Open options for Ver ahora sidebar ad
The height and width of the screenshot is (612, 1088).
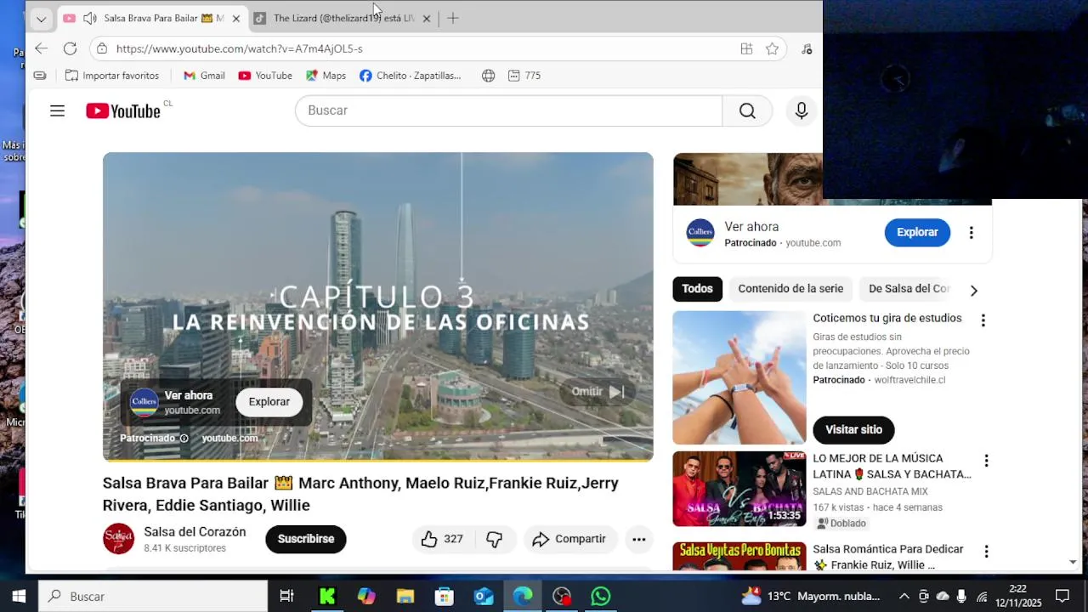coord(971,233)
